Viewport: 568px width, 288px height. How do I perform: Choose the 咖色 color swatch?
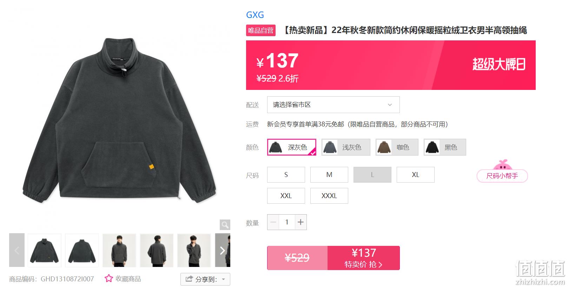click(397, 147)
